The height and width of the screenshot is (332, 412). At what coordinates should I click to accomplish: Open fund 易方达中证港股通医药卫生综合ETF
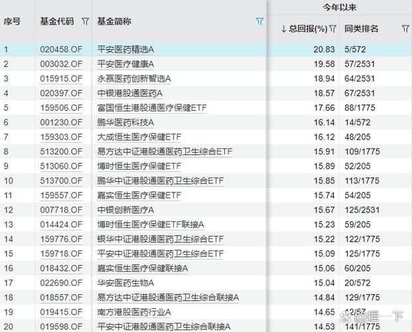click(165, 152)
